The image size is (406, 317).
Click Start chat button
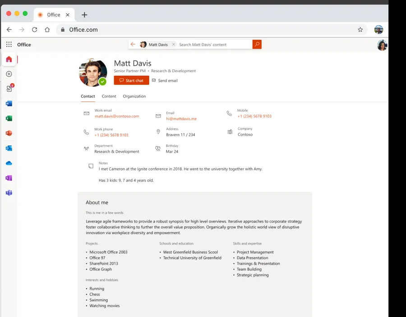tap(132, 80)
